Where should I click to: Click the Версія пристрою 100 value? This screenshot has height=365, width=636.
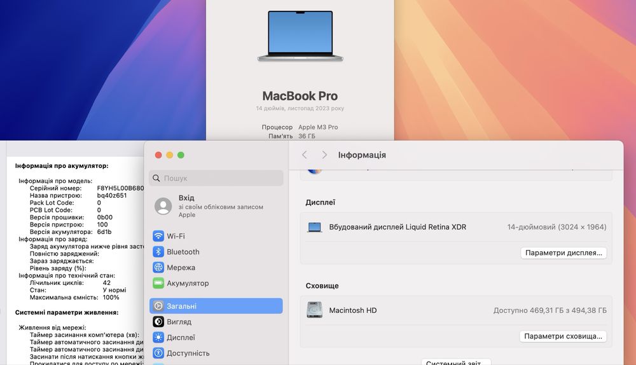coord(102,224)
